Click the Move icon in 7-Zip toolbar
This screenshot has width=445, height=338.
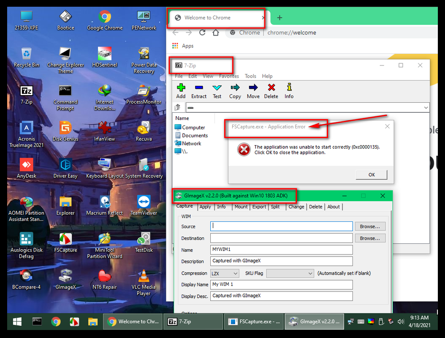pos(253,91)
